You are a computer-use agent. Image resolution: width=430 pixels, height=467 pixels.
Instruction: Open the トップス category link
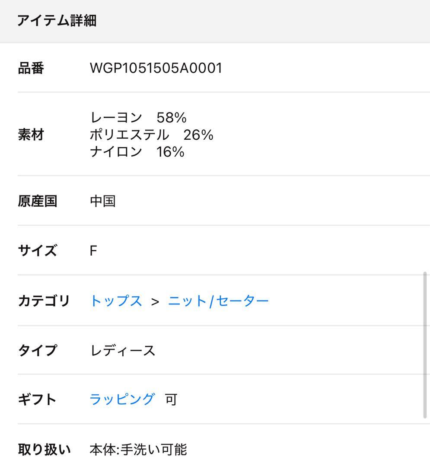116,301
